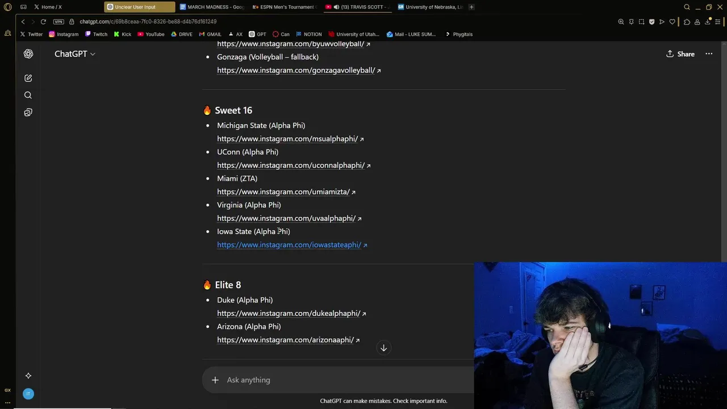
Task: Click the padlock site info icon
Action: point(72,22)
